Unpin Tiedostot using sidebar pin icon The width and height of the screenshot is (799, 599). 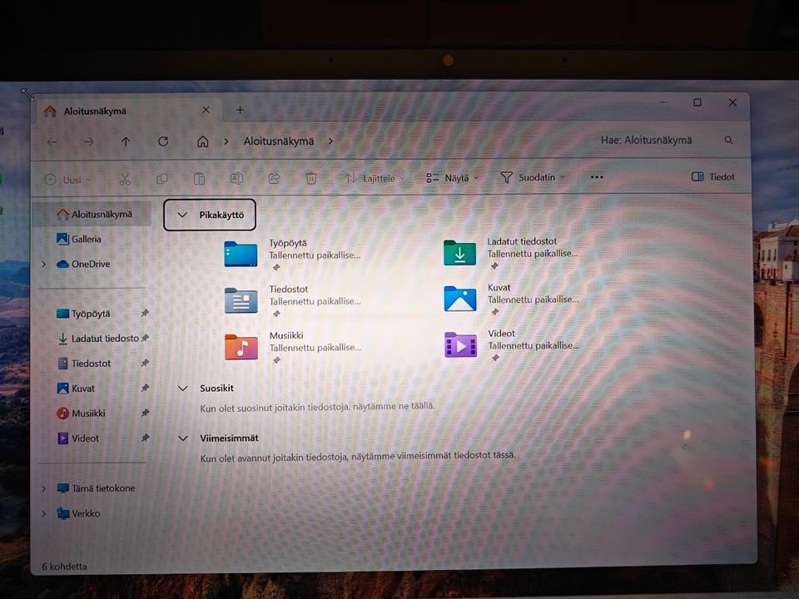(x=145, y=363)
